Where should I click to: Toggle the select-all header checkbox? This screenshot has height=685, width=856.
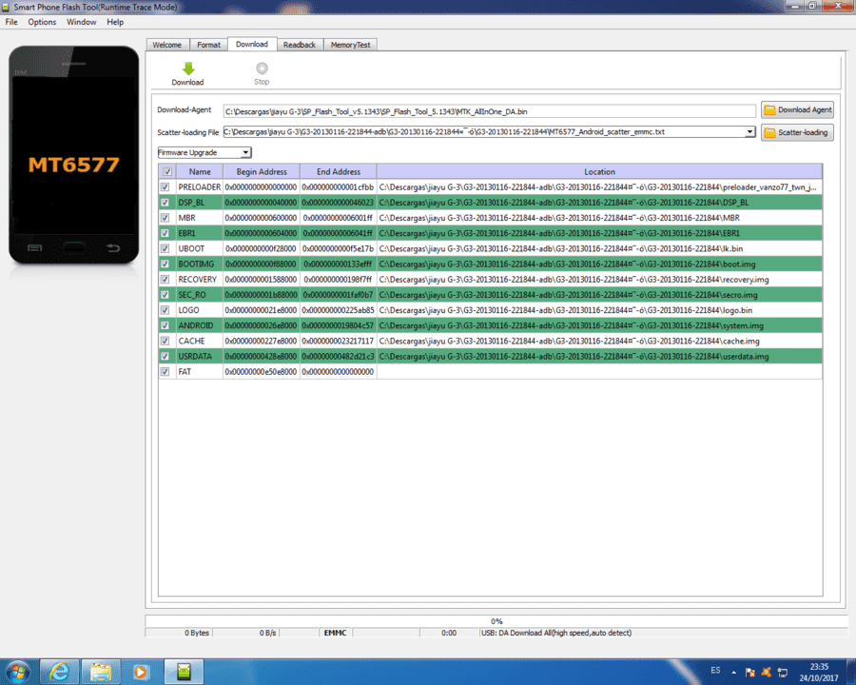point(167,171)
